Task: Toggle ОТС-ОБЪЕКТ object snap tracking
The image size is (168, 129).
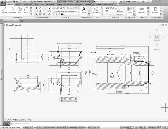Action: tap(70, 128)
